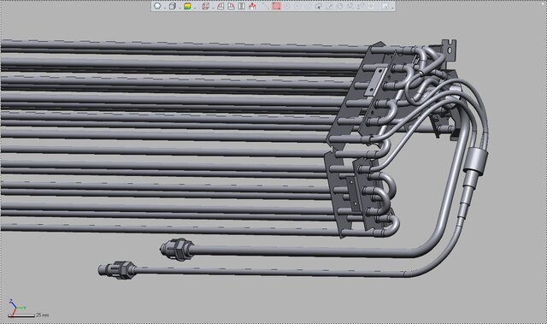Click the first grayed-out circular icon
This screenshot has width=547, height=324.
coord(287,6)
